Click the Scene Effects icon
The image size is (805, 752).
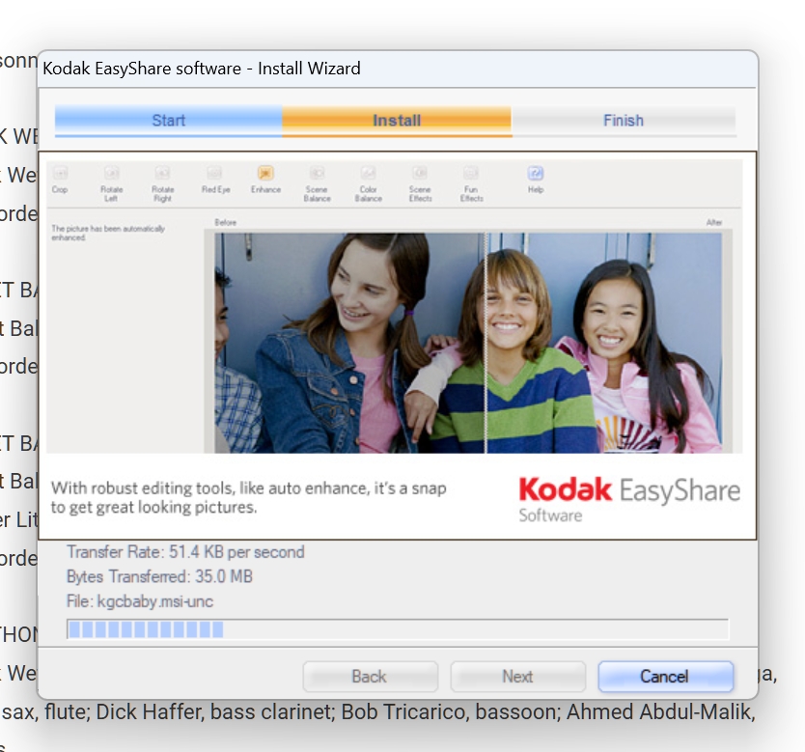[420, 174]
